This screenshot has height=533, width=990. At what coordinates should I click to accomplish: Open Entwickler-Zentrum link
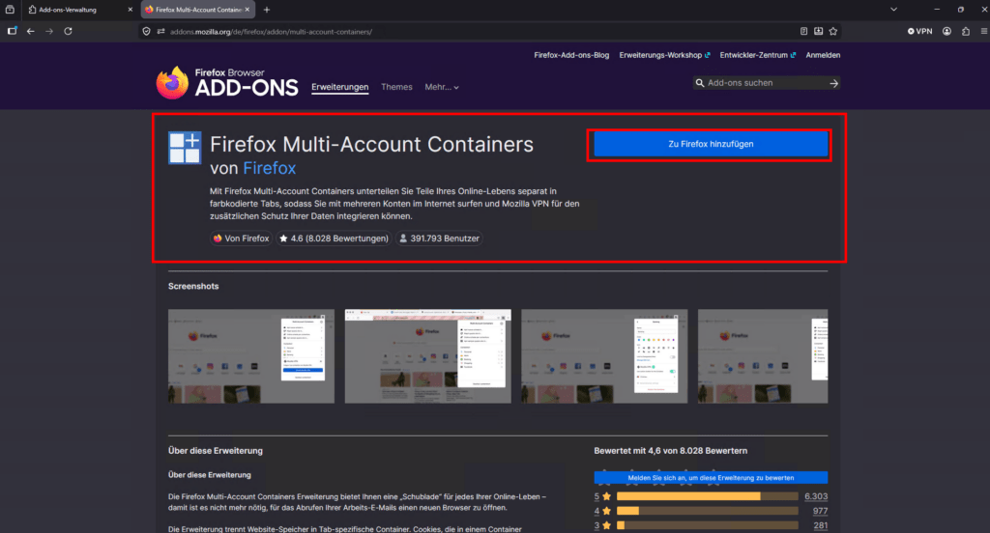(758, 55)
